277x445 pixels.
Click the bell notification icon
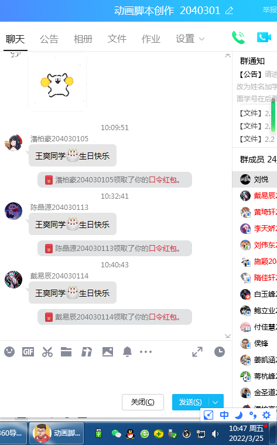click(x=127, y=352)
